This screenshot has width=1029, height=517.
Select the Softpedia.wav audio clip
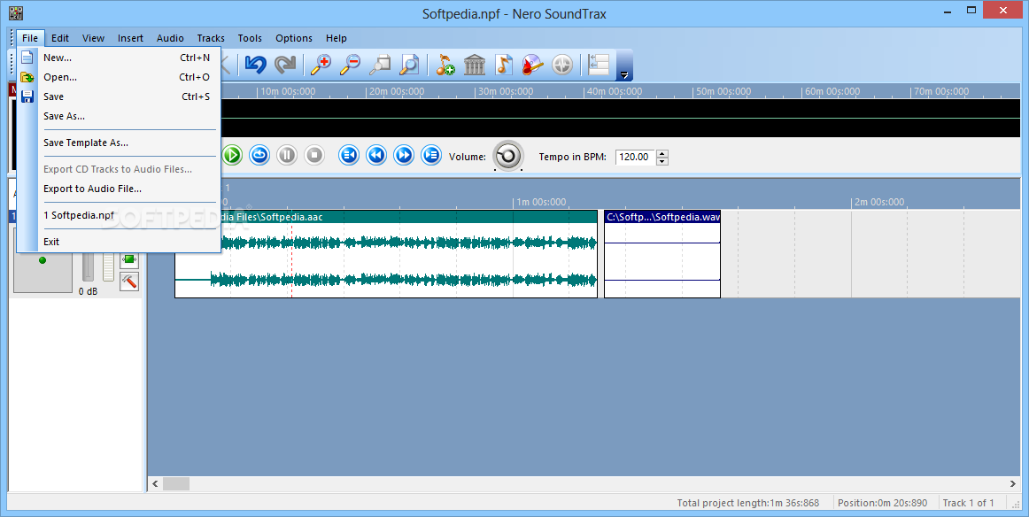click(x=662, y=254)
